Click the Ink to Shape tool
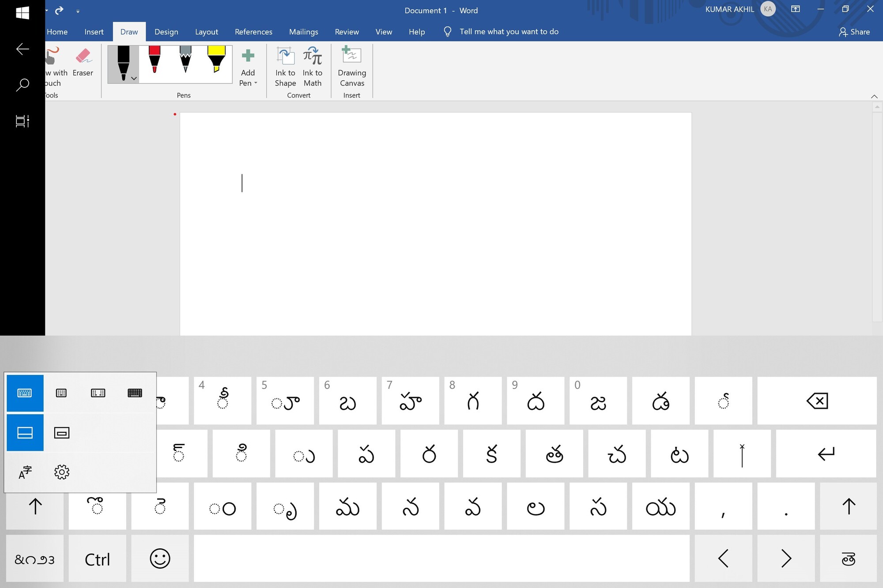This screenshot has height=588, width=883. (x=285, y=67)
